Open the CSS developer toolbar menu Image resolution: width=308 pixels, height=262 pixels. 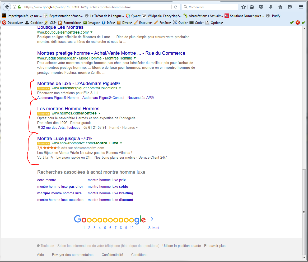[51, 22]
